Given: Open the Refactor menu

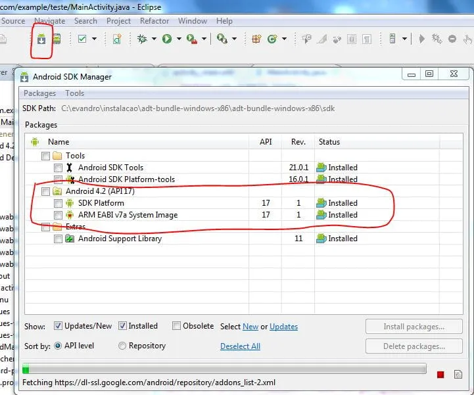Looking at the screenshot, I should [154, 21].
